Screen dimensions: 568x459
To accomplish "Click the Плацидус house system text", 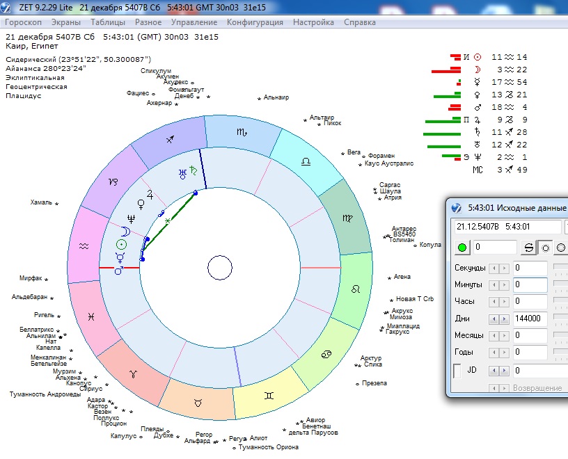I will [23, 96].
